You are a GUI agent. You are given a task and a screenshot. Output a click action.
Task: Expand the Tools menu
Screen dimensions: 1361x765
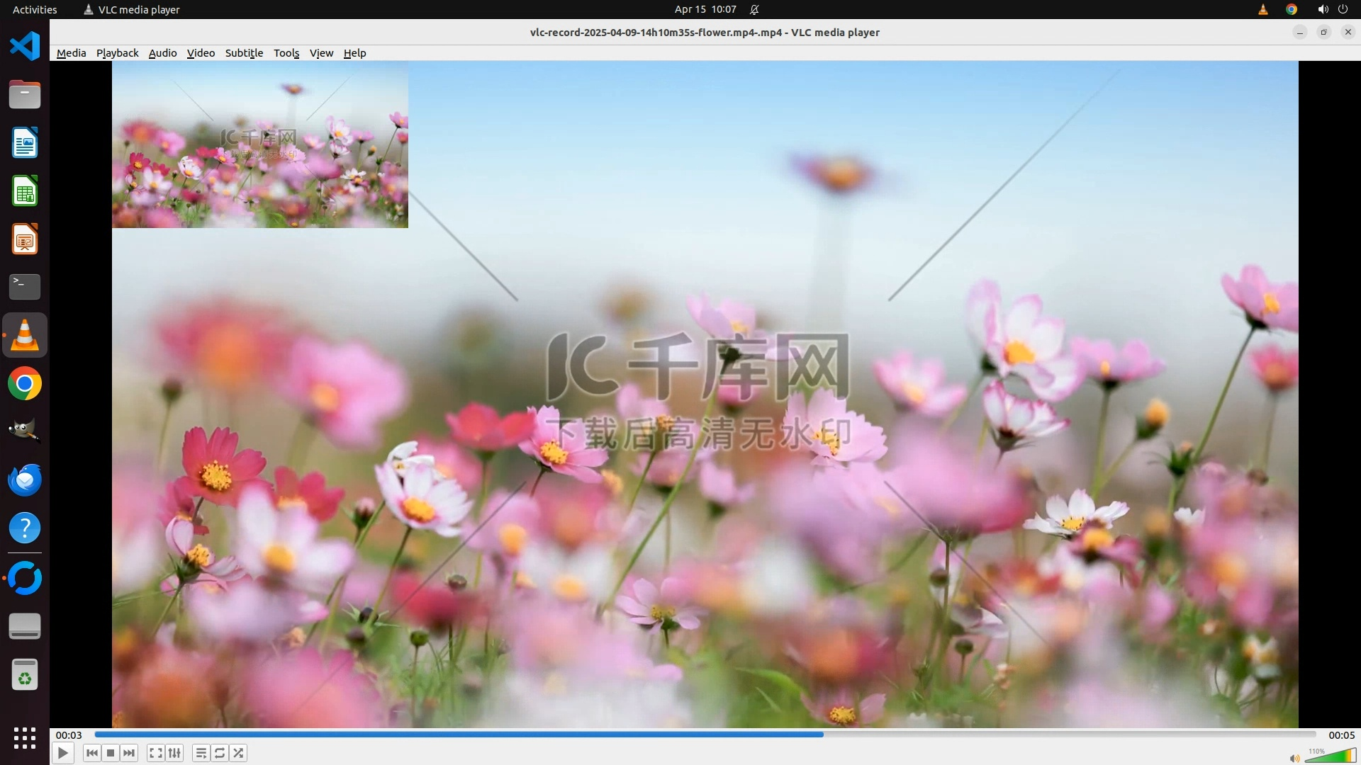pyautogui.click(x=286, y=53)
